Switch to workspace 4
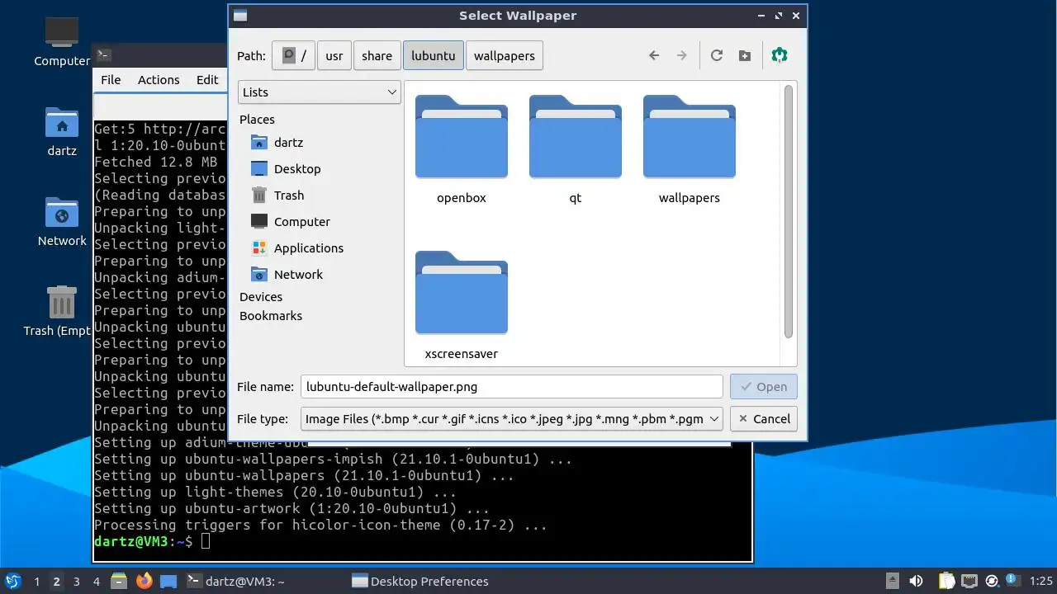The image size is (1057, 594). pos(96,582)
